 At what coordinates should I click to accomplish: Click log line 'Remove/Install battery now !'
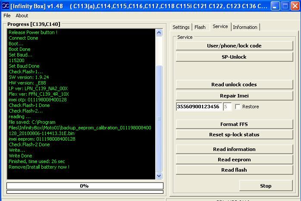pos(39,167)
